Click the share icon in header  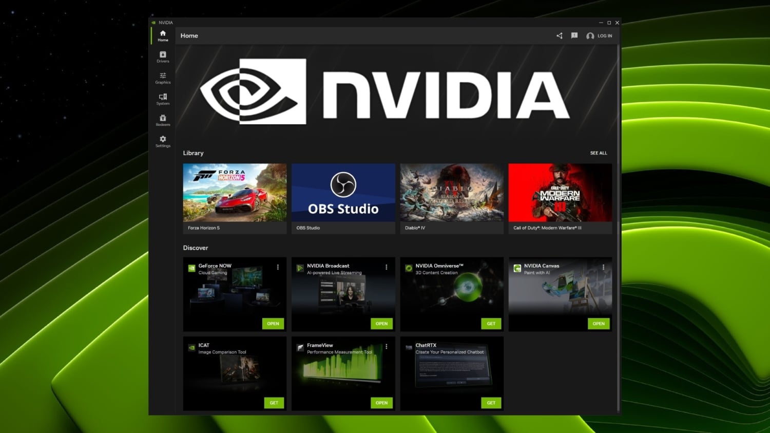[x=560, y=36]
